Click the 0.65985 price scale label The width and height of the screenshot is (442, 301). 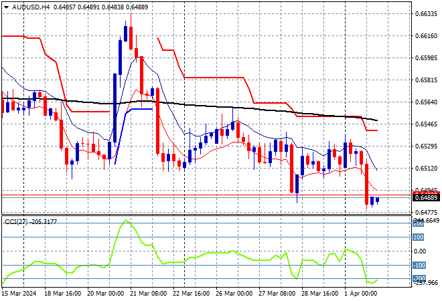425,58
